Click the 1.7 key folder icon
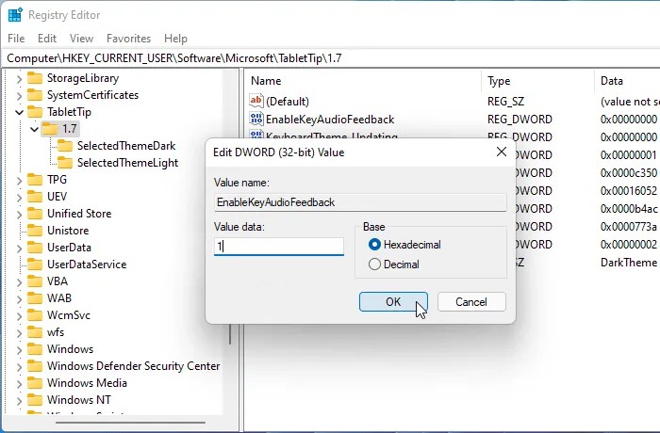Screen dimensions: 660x433 click(x=50, y=129)
